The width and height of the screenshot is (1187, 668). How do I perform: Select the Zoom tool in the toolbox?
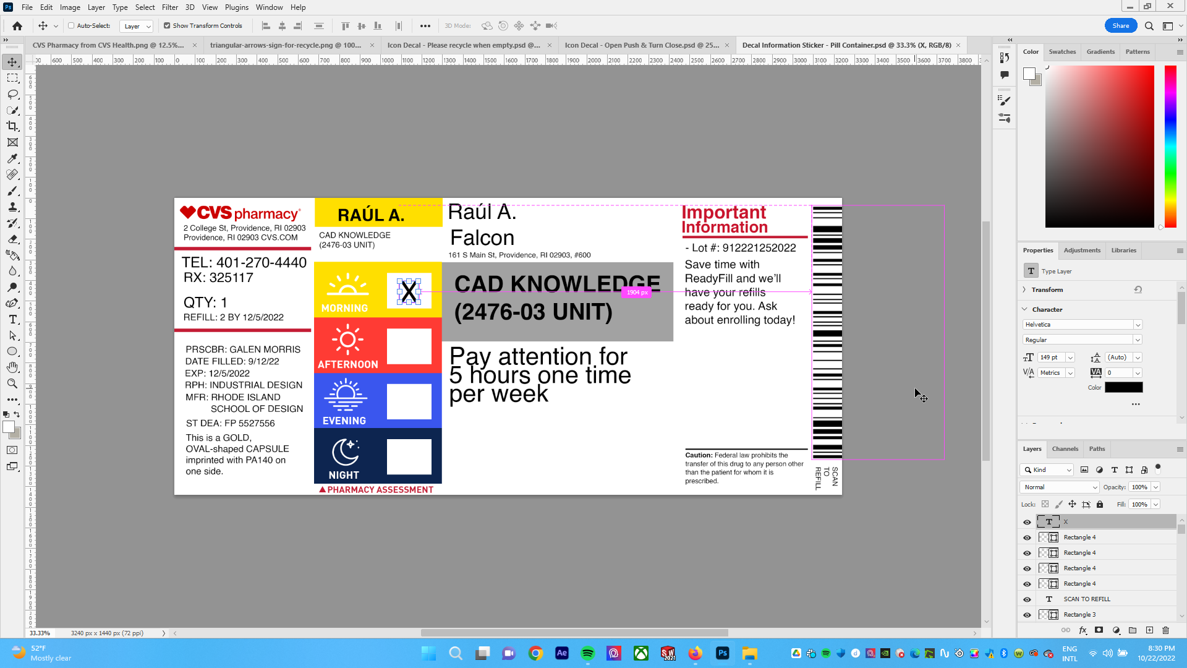coord(12,383)
